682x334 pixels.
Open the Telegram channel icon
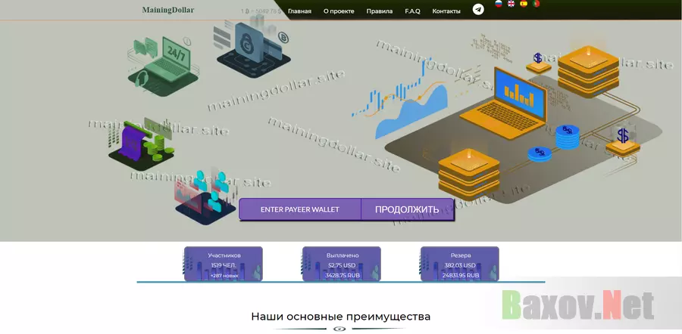click(478, 10)
